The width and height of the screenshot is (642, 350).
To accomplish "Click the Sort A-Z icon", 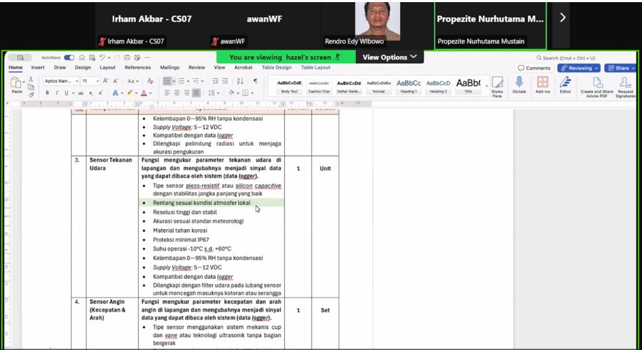I will [241, 81].
